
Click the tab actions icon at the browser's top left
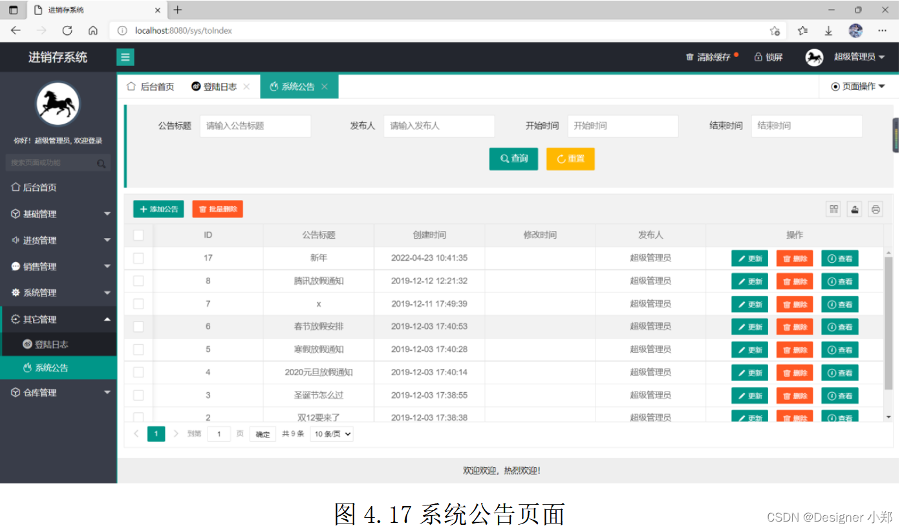pos(13,10)
